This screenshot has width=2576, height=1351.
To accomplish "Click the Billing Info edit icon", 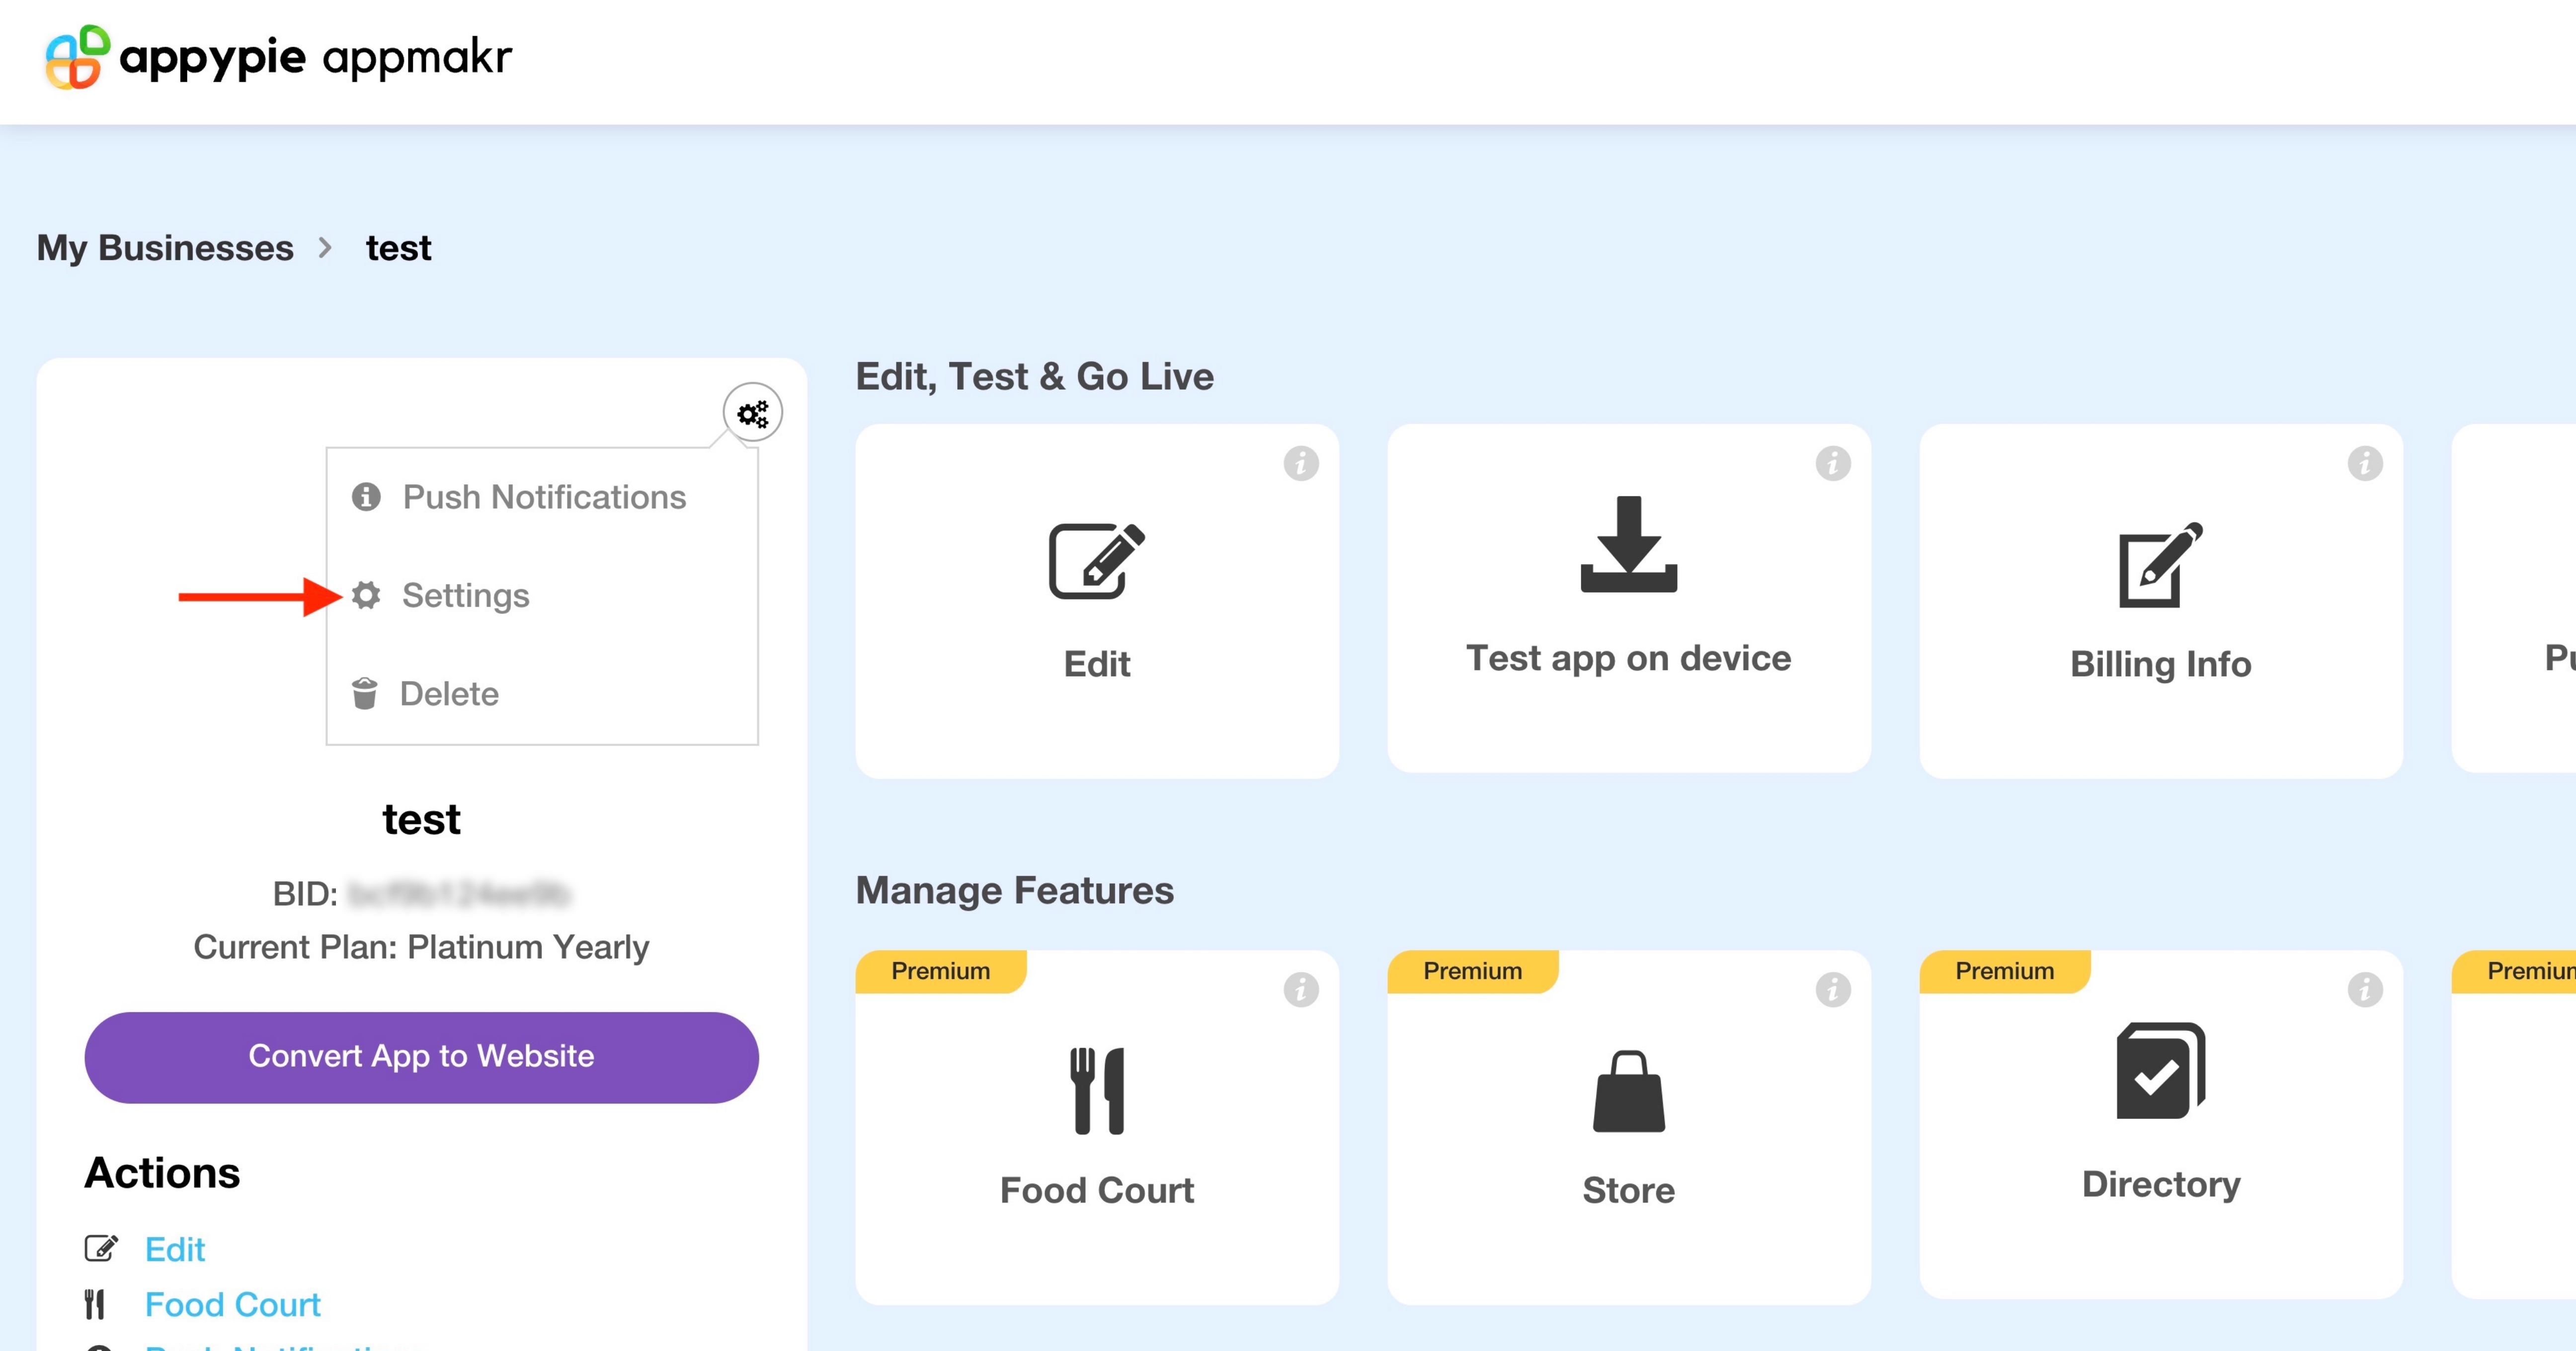I will tap(2161, 565).
